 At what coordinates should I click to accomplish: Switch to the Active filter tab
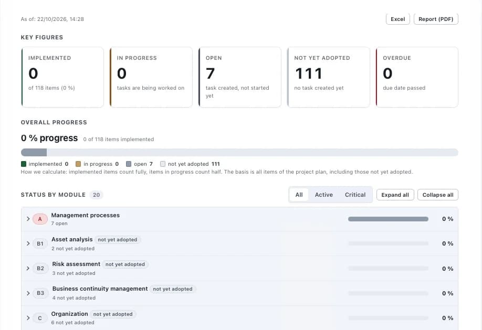click(323, 195)
